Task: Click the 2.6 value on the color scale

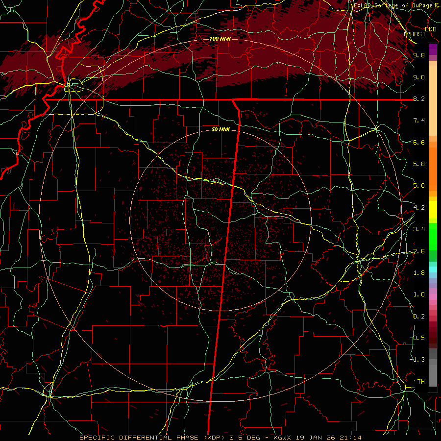Action: pos(419,251)
